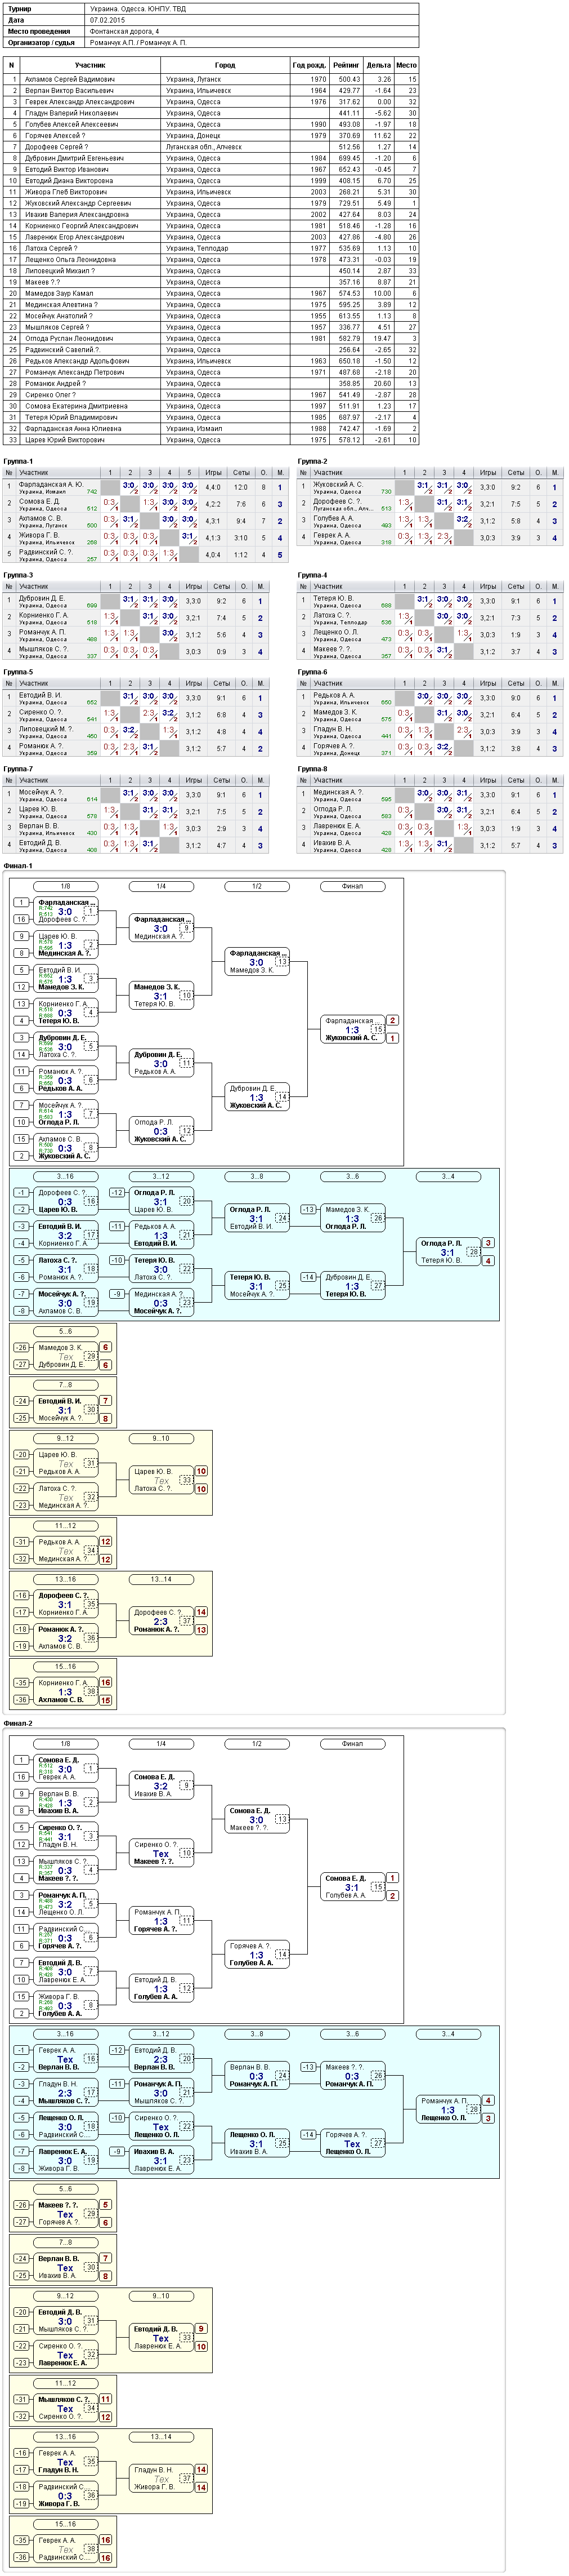
Task: Click the Игры column header in Группа-2
Action: tap(487, 472)
